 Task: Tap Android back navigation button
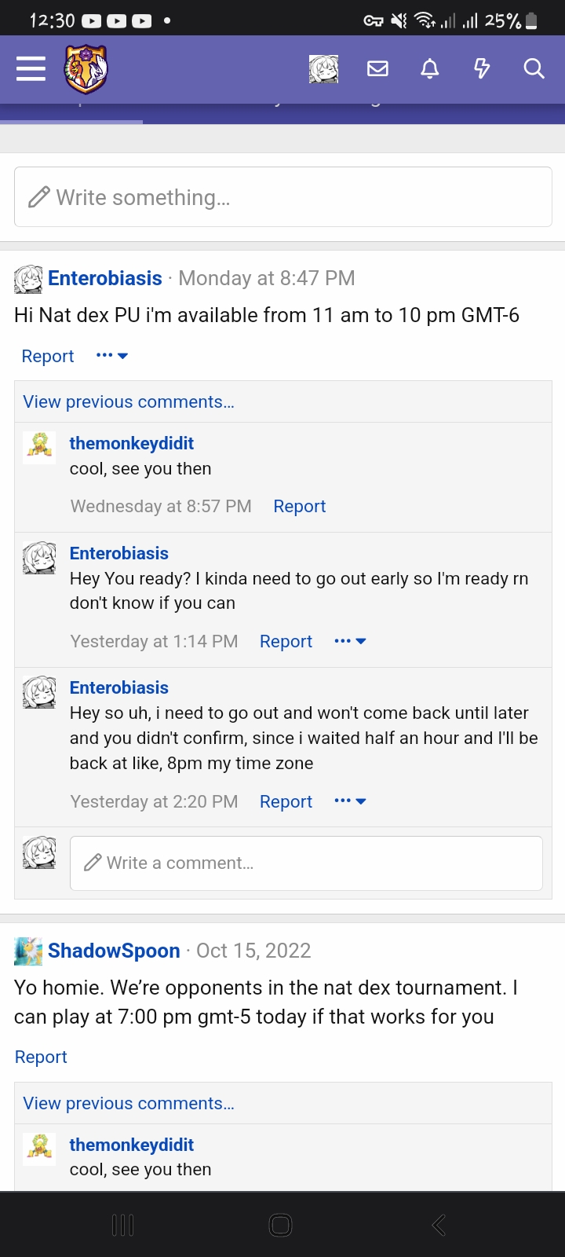[439, 1225]
